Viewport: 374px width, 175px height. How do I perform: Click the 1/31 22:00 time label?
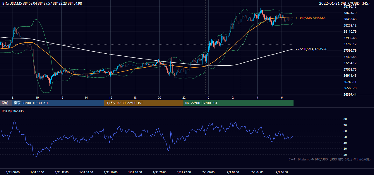[x=184, y=172]
